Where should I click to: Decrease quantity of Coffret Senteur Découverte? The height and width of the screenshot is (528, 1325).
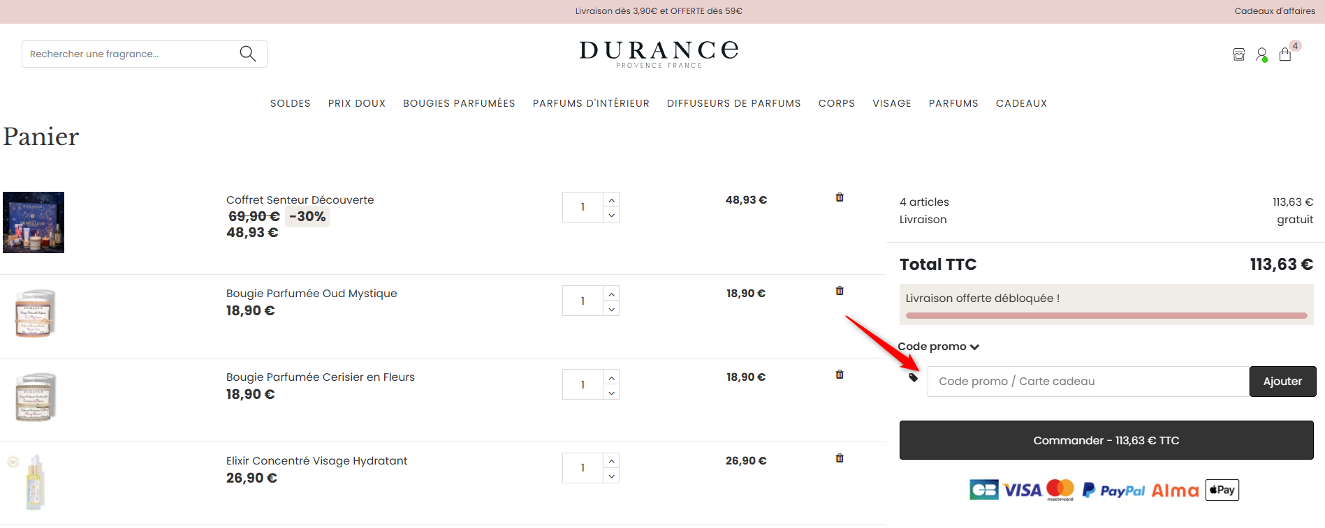click(x=611, y=216)
